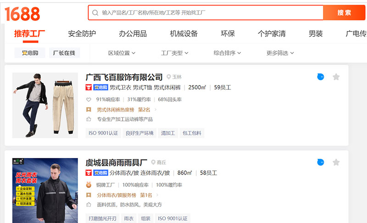Open 男式休闲裤热度榜 第2名 ranking link
Viewport: 367px width, 223px height.
click(x=123, y=109)
